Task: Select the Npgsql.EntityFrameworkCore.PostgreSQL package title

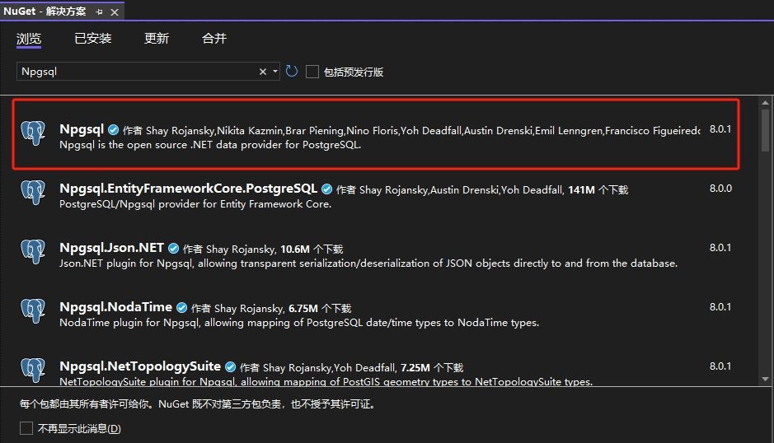Action: [x=188, y=189]
